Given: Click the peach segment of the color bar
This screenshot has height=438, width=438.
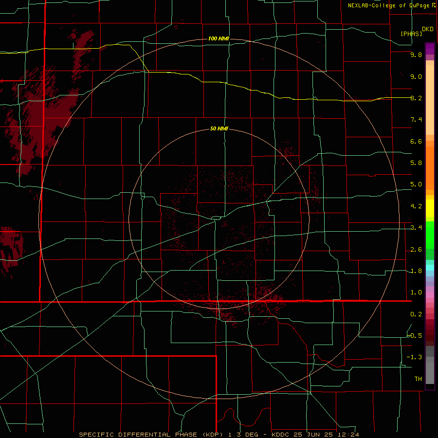Looking at the screenshot, I should click(x=430, y=100).
